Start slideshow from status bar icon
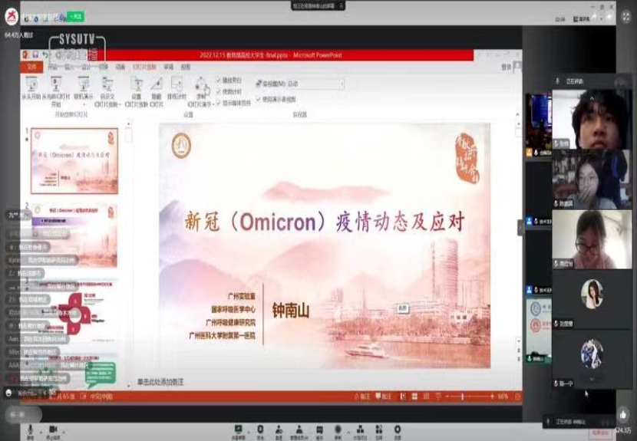 click(438, 397)
